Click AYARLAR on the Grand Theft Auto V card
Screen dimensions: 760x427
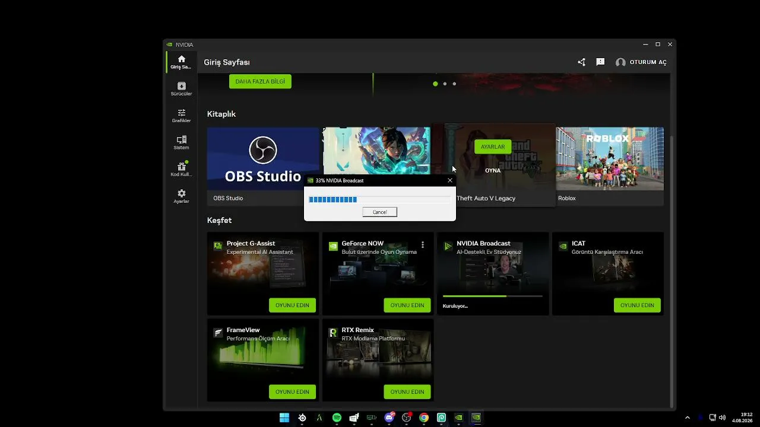pyautogui.click(x=493, y=146)
